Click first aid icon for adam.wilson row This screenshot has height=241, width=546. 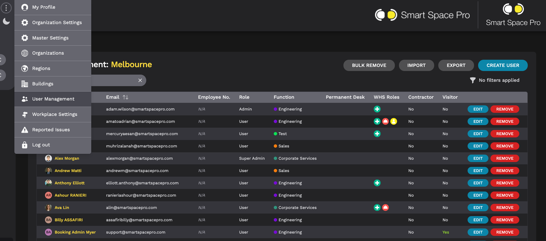tap(377, 109)
